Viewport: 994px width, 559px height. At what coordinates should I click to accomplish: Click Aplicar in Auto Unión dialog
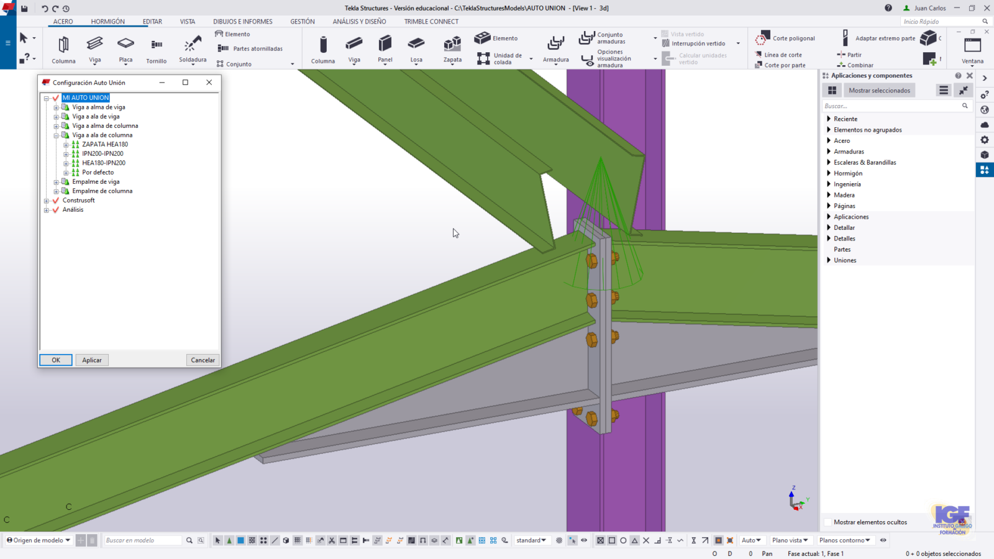(x=92, y=360)
